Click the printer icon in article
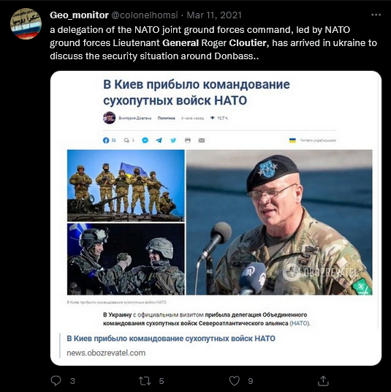The height and width of the screenshot is (392, 391). click(188, 140)
